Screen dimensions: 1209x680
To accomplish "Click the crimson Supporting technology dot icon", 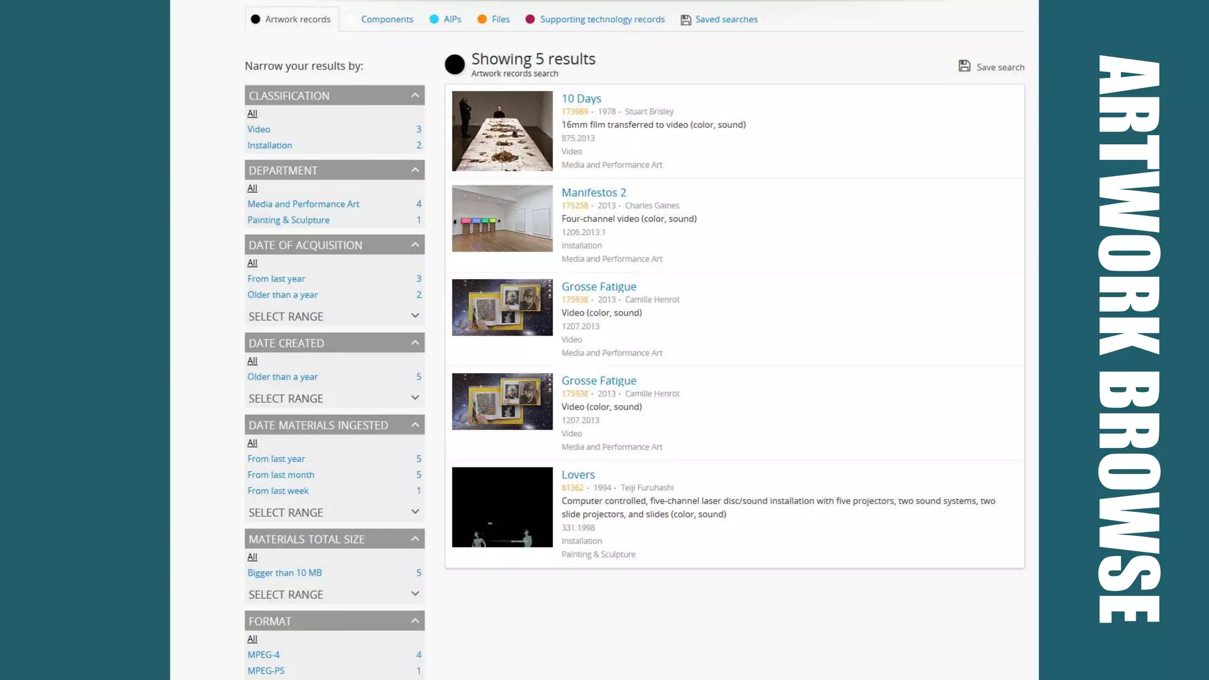I will (x=530, y=19).
